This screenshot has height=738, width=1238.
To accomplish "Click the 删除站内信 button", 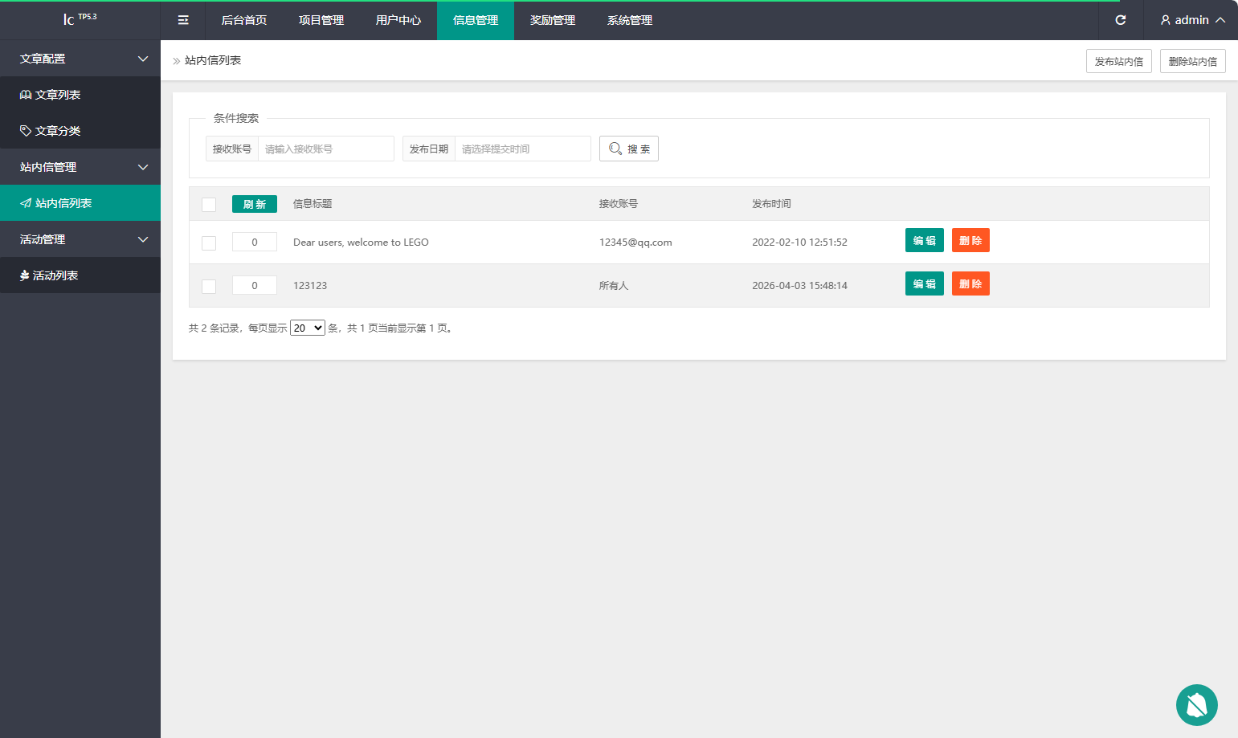I will point(1193,61).
